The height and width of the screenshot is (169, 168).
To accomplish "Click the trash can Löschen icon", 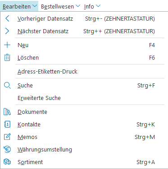I will (7, 57).
